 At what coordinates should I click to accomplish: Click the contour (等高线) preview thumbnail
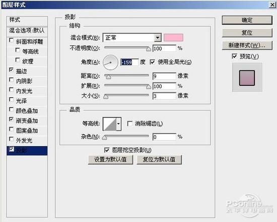109,124
